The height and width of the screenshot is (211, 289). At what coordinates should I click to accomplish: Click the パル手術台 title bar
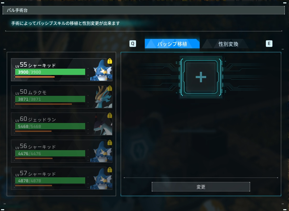(143, 10)
